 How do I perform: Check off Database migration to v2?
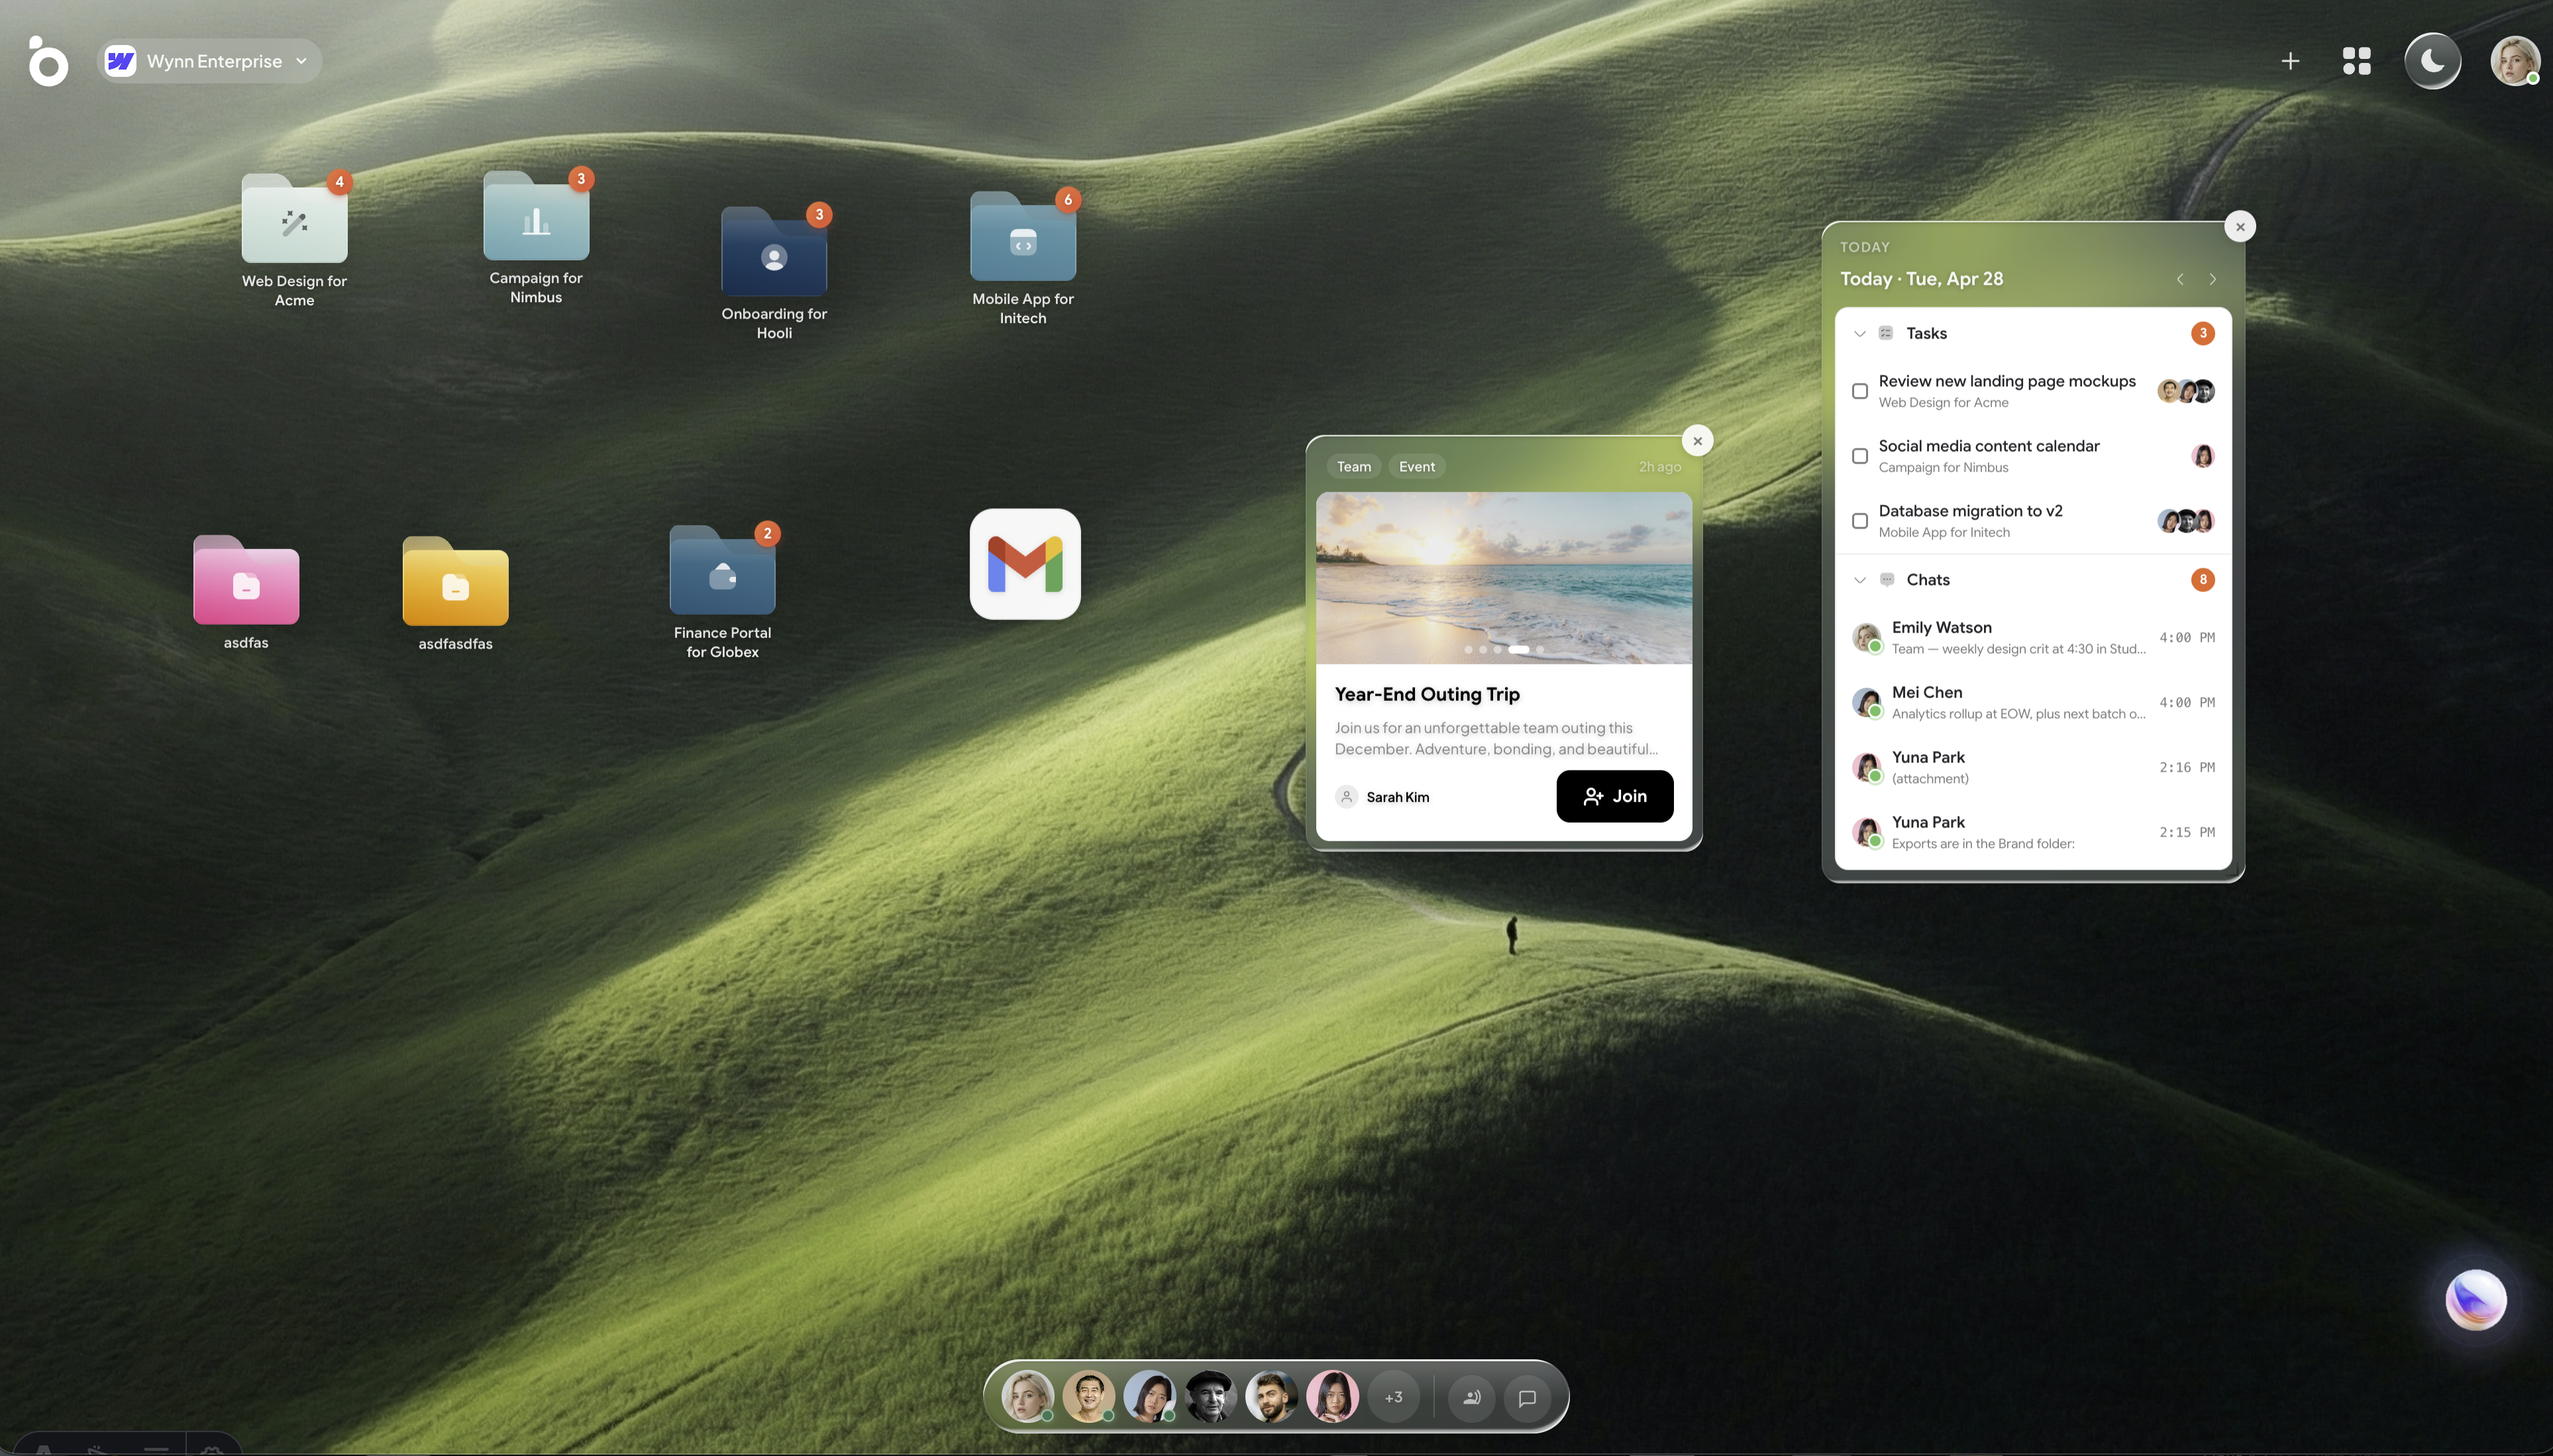pos(1860,521)
